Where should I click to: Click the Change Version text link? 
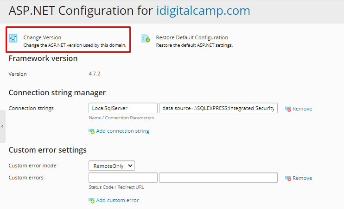[x=42, y=37]
